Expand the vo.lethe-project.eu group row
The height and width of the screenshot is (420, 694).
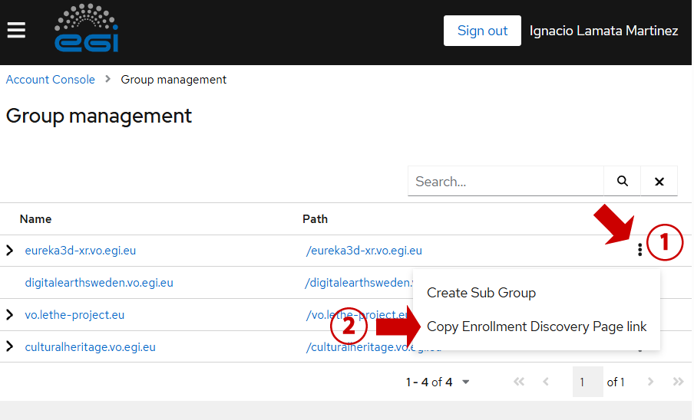click(x=10, y=315)
